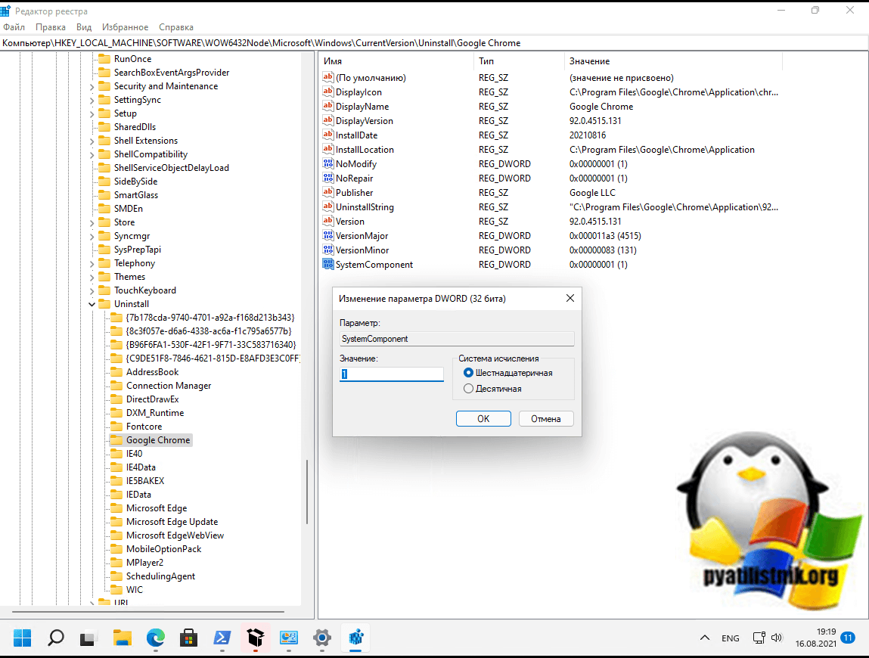869x658 pixels.
Task: Click the Windows Start button in taskbar
Action: tap(23, 638)
